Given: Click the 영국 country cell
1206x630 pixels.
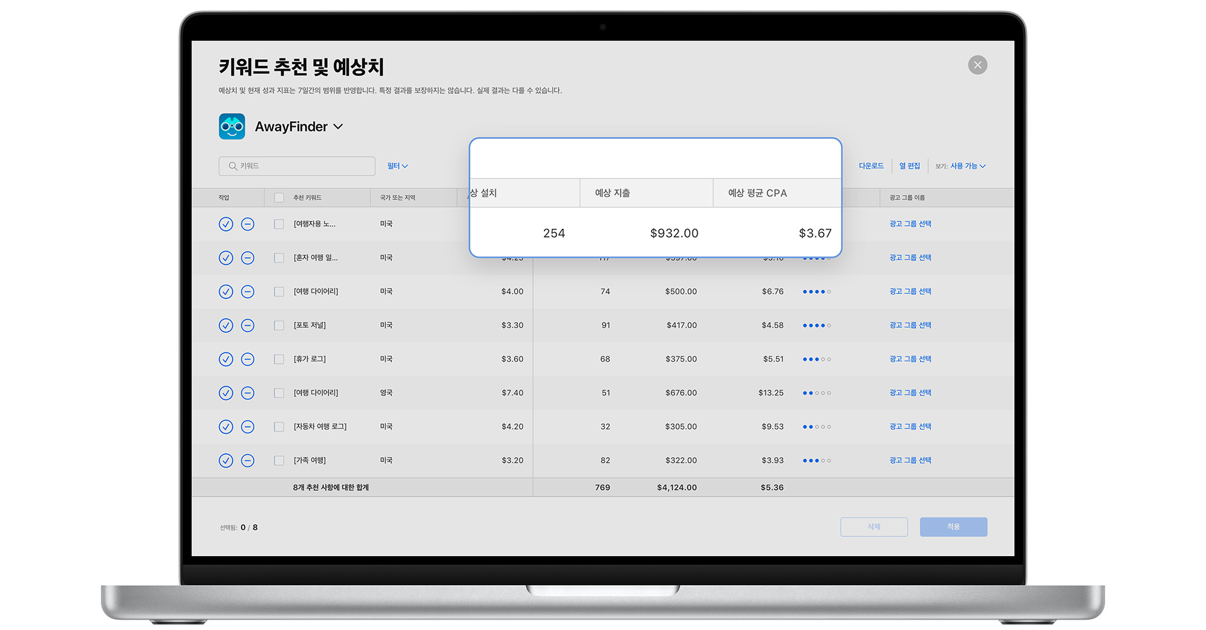Looking at the screenshot, I should point(386,393).
